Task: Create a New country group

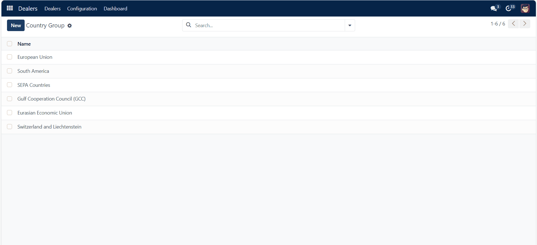Action: pyautogui.click(x=16, y=25)
